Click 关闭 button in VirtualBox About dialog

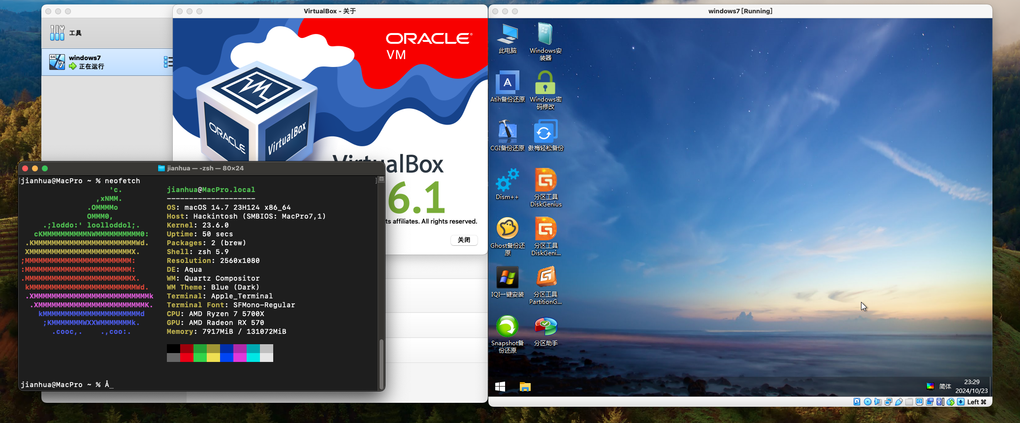point(464,240)
